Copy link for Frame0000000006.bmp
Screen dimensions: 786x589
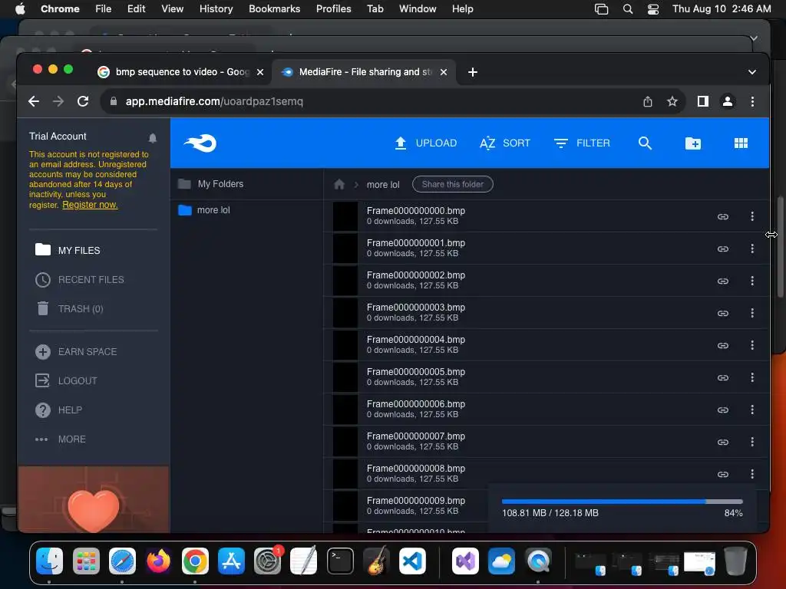(722, 410)
